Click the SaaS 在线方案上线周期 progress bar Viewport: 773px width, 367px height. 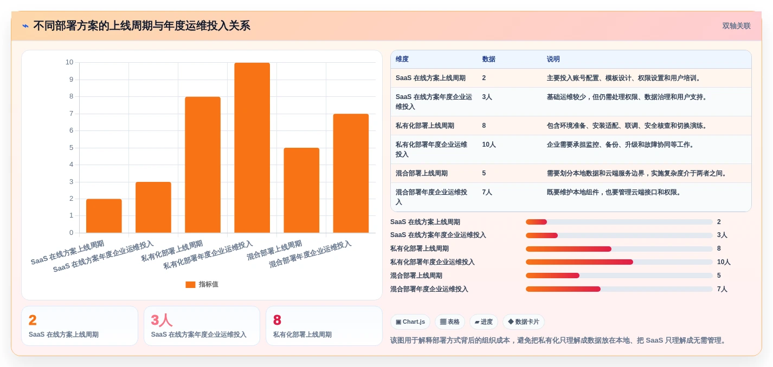[619, 222]
